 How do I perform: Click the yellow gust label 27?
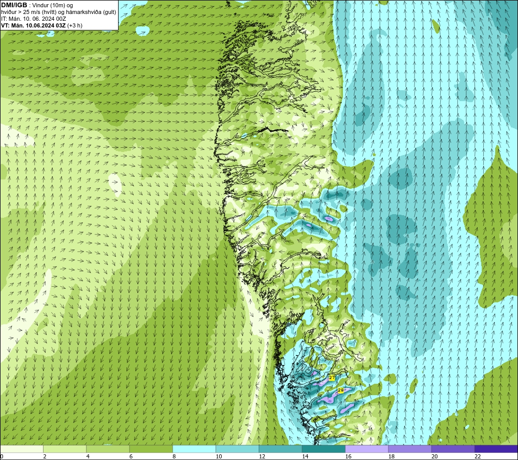(x=332, y=378)
